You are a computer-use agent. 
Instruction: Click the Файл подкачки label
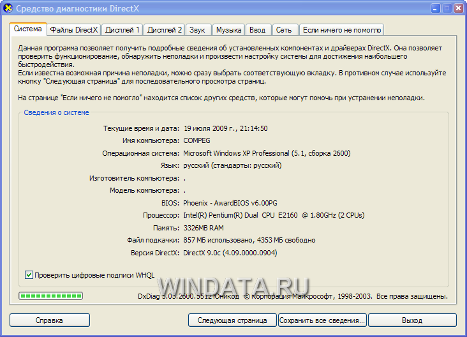point(153,240)
